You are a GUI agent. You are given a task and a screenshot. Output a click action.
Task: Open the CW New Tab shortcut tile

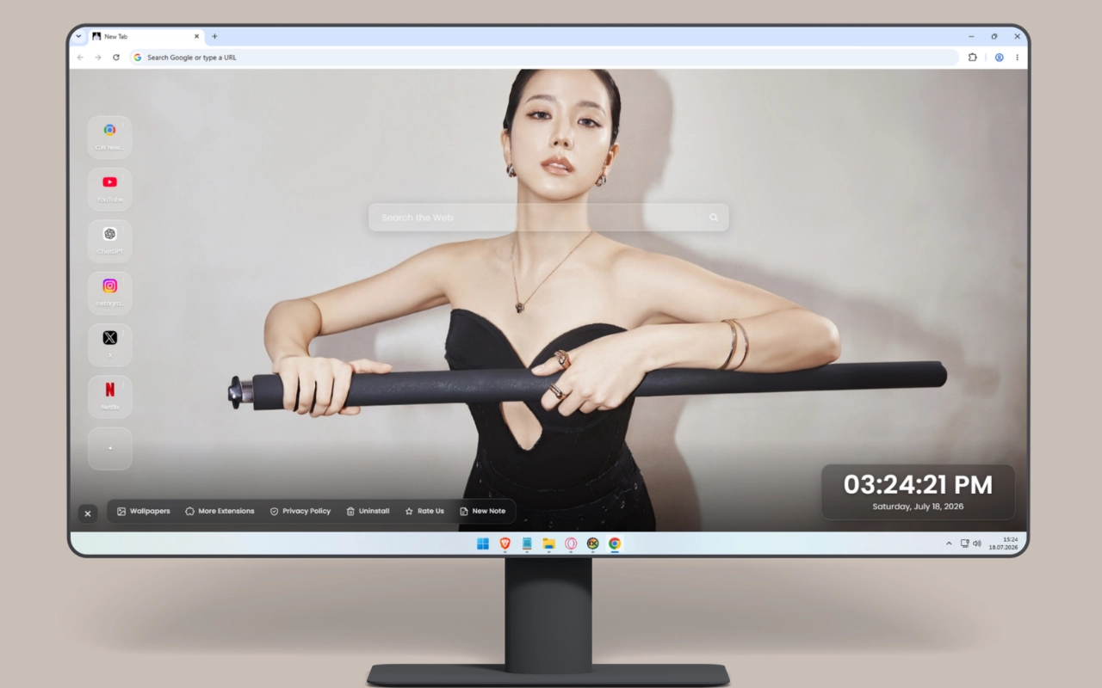pyautogui.click(x=110, y=137)
